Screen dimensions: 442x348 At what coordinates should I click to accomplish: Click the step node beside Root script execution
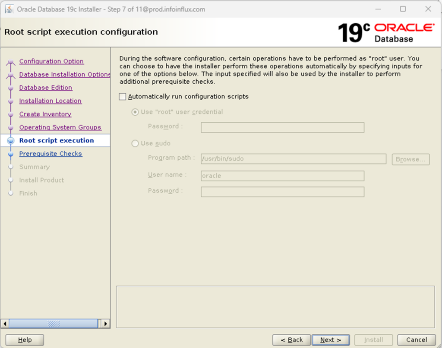11,140
